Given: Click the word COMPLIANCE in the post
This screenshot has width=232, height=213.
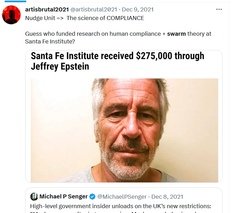Looking at the screenshot, I should (125, 18).
